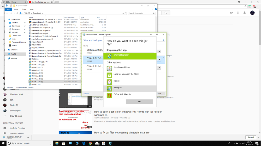
Task: Open File tab in Downloads Explorer
Action: [8, 9]
